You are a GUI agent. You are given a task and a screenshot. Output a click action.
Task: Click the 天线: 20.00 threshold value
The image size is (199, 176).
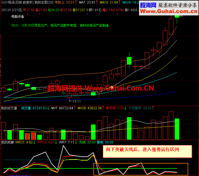click(87, 142)
